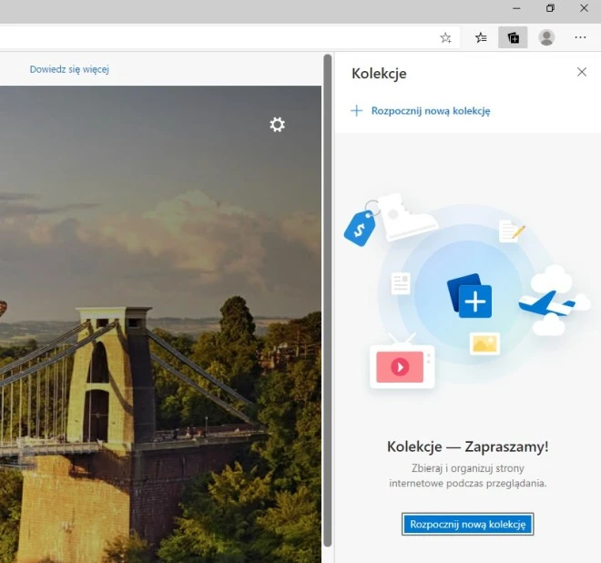This screenshot has width=601, height=563.
Task: Open the user profile avatar
Action: [546, 37]
